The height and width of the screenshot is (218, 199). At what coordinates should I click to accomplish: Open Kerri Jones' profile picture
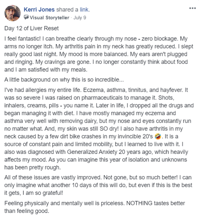point(13,13)
